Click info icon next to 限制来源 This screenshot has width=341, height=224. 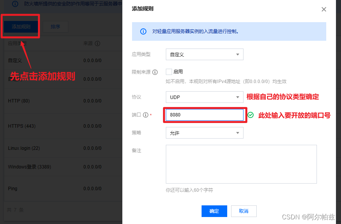pyautogui.click(x=155, y=72)
